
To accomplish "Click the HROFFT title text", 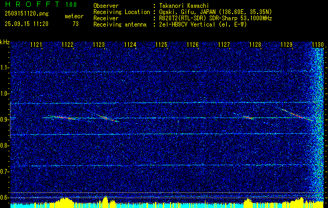I will tap(33, 4).
